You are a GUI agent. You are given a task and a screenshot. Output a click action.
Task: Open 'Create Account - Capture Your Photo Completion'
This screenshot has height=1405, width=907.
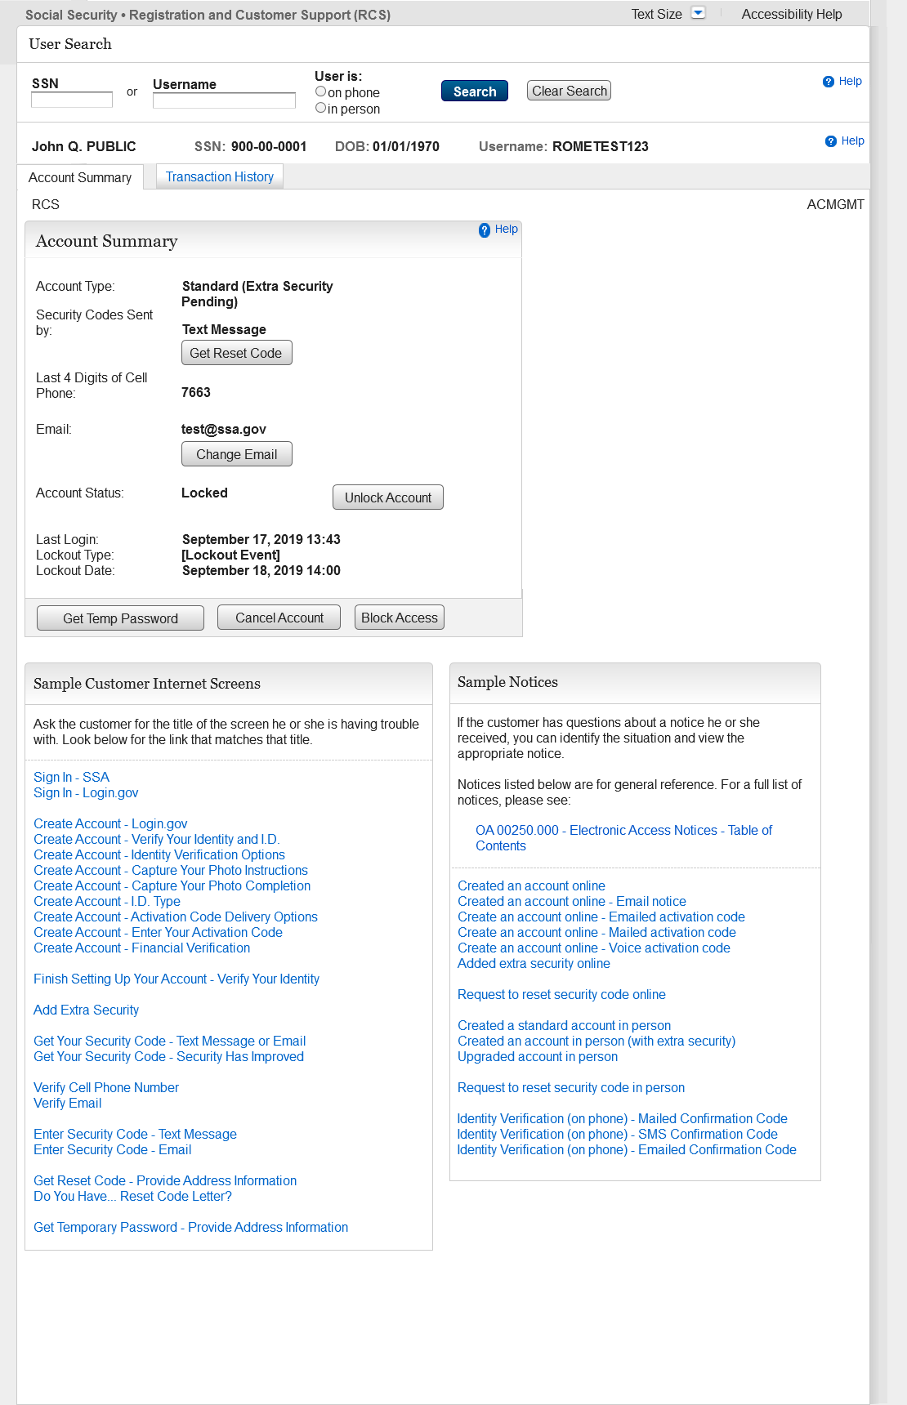tap(172, 885)
